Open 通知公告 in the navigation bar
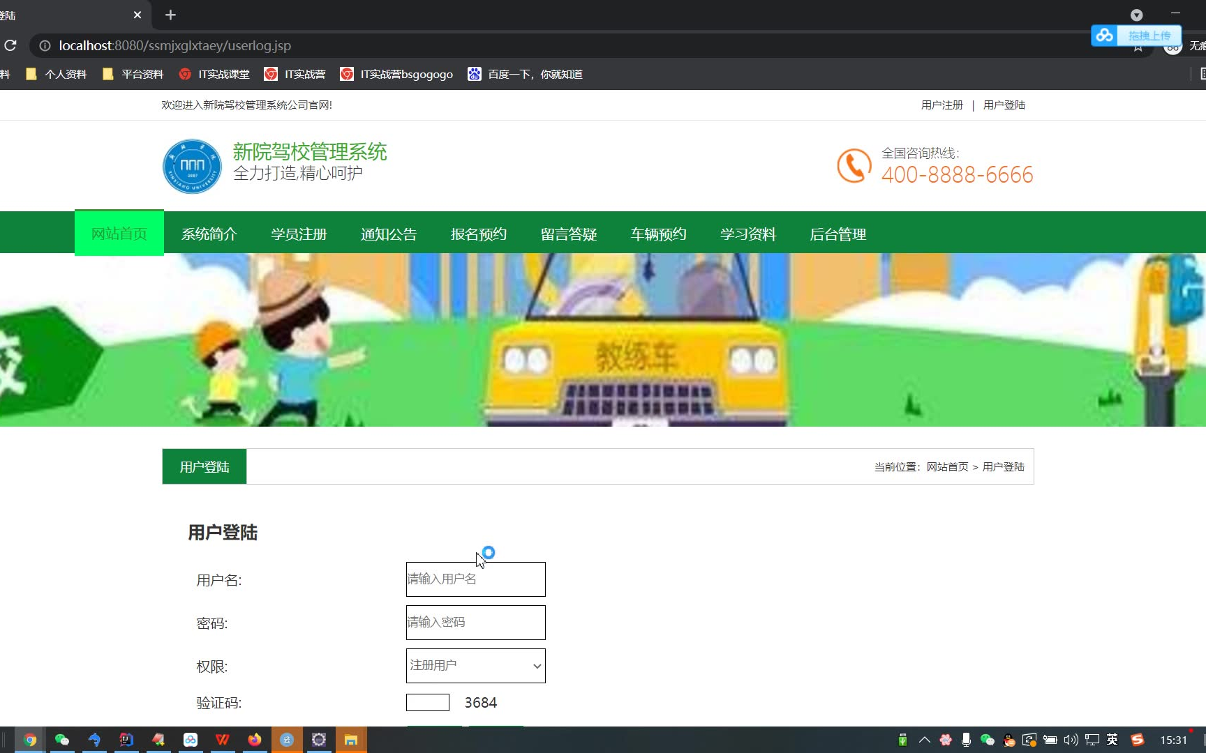 (389, 234)
